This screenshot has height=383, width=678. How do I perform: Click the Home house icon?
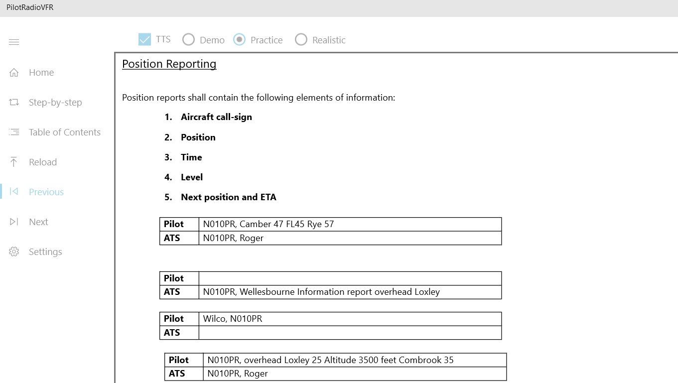point(14,72)
